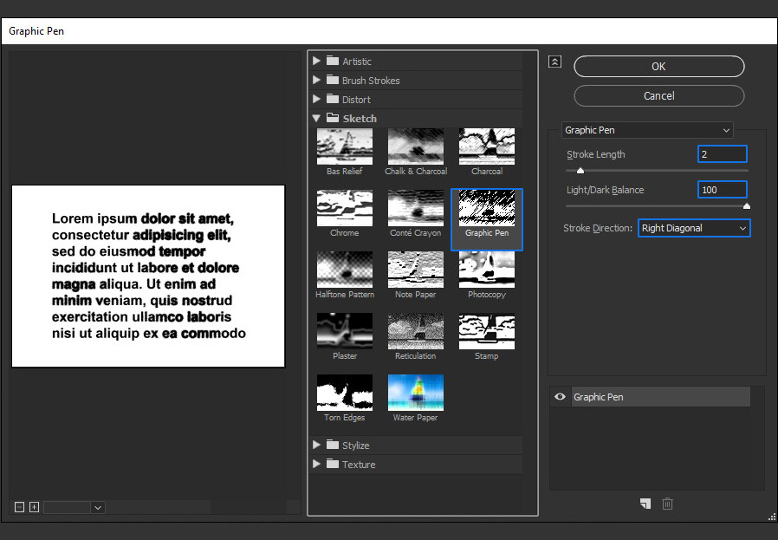778x540 pixels.
Task: Select the Graphic Pen filter thumbnail
Action: [487, 208]
